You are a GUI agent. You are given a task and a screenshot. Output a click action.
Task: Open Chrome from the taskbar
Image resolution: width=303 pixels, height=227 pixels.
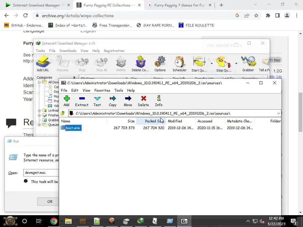54,221
